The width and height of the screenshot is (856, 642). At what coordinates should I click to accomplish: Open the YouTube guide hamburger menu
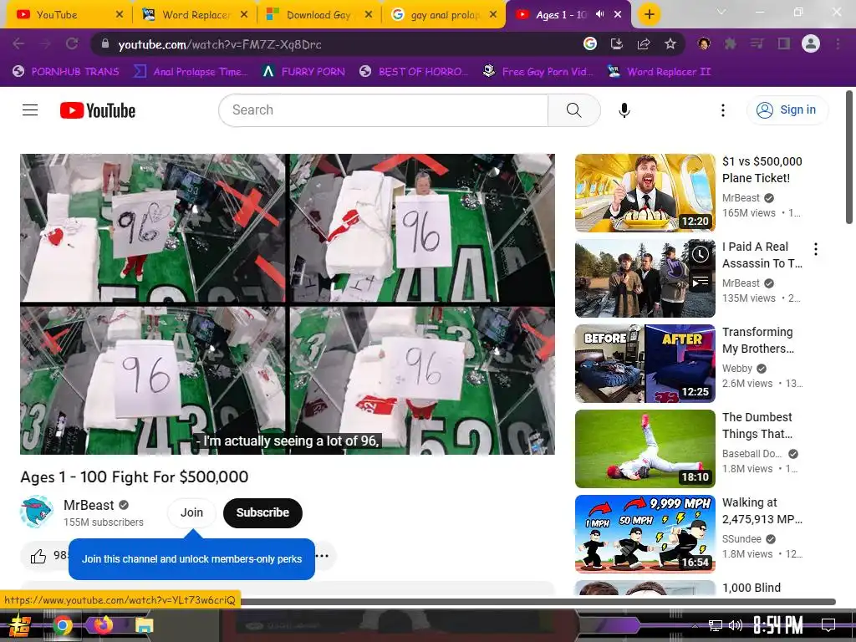(x=30, y=110)
